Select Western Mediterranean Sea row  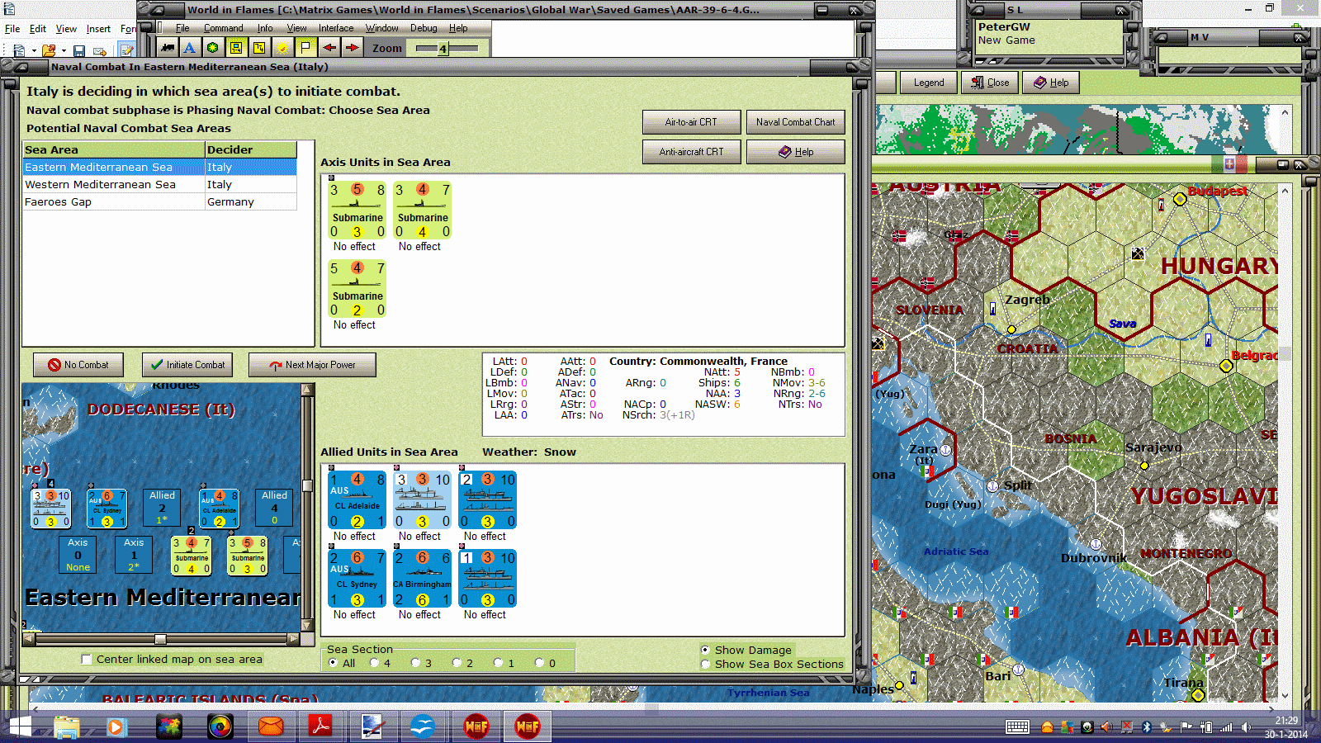click(159, 184)
